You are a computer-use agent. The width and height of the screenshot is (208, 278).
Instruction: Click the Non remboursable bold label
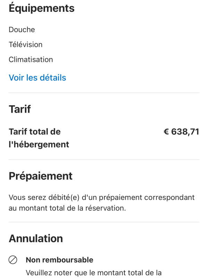(60, 260)
